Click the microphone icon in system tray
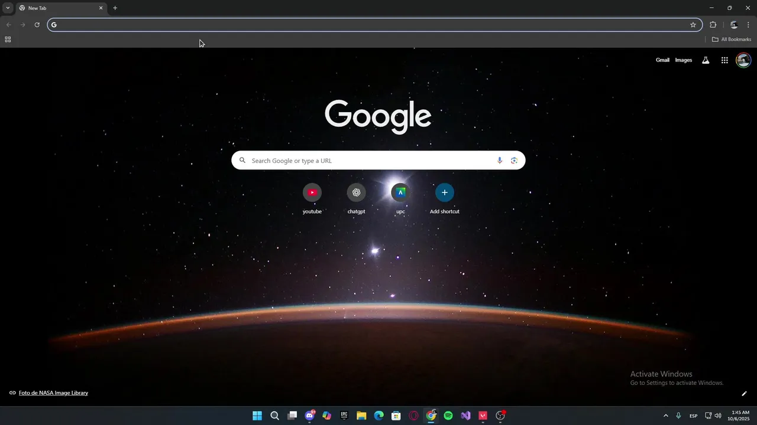Image resolution: width=757 pixels, height=425 pixels. pos(678,416)
